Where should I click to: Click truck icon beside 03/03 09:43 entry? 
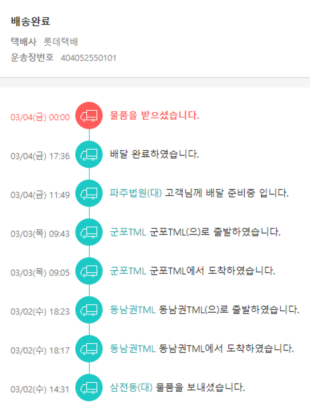pyautogui.click(x=89, y=232)
